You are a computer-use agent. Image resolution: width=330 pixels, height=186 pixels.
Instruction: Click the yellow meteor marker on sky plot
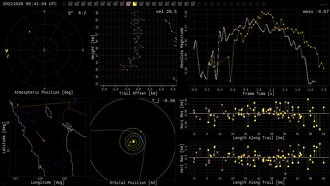tap(7, 51)
